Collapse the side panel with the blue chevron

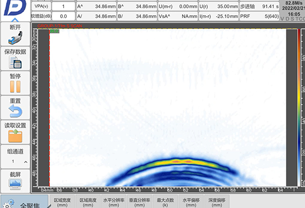point(15,20)
